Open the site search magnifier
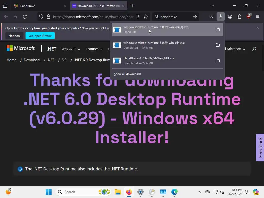 (254, 49)
